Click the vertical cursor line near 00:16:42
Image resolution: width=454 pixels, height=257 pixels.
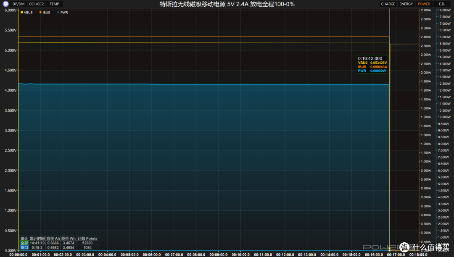tap(389, 130)
